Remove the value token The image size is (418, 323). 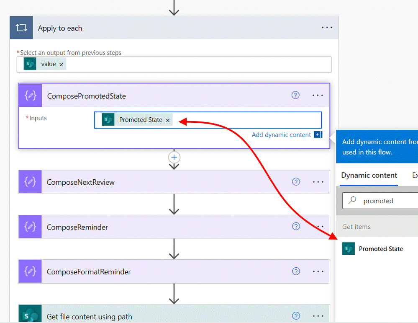pyautogui.click(x=62, y=65)
